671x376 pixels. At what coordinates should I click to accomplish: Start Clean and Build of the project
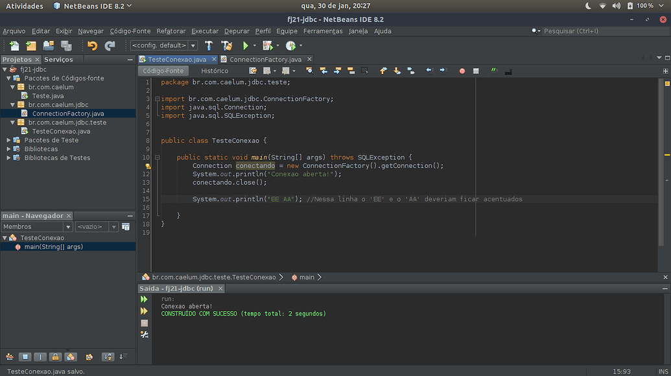pos(226,45)
